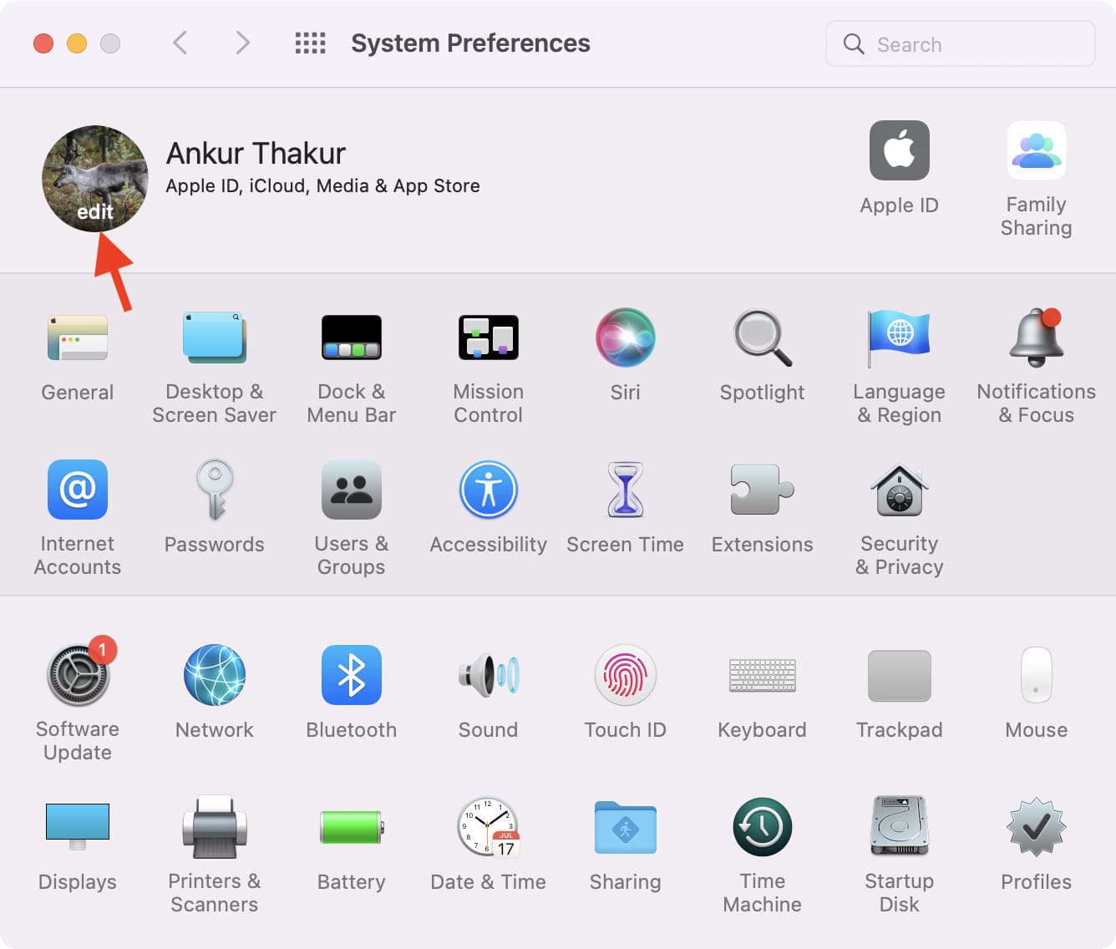Show all preferences grid button

tap(311, 43)
